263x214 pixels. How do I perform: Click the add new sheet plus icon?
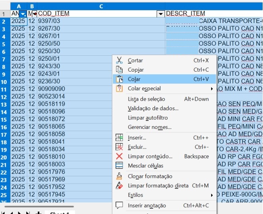[x=38, y=213]
